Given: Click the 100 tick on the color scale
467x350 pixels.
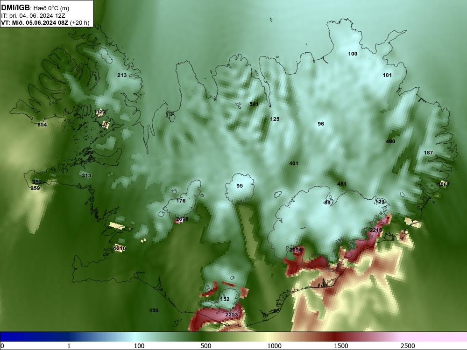Looking at the screenshot, I should tap(139, 346).
